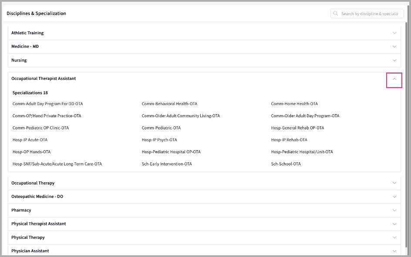Open Sch-School-OTA specialization

[x=286, y=164]
